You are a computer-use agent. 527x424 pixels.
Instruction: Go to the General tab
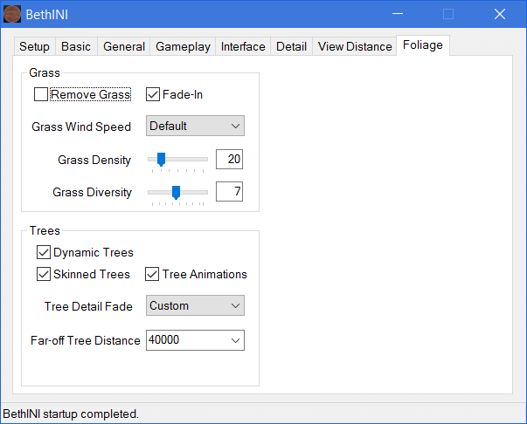coord(124,47)
